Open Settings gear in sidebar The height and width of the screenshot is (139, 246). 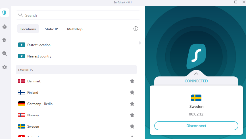[4, 67]
